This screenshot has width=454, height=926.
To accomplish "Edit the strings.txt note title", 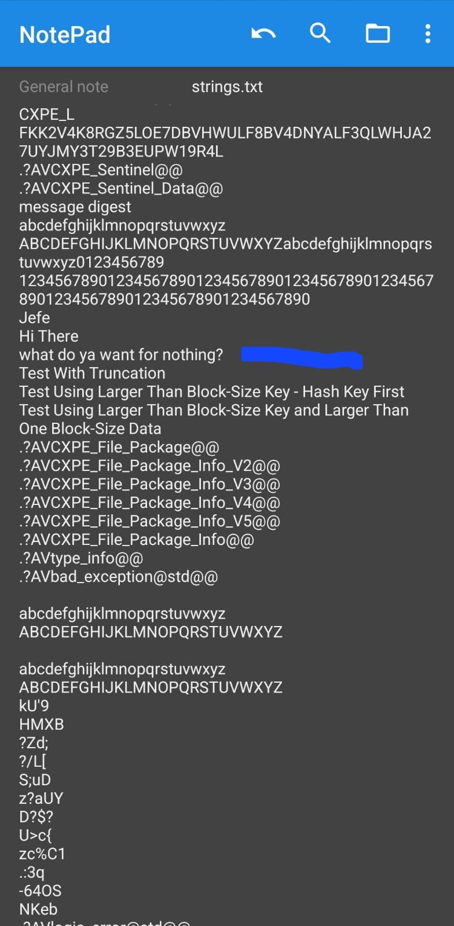I will tap(227, 87).
